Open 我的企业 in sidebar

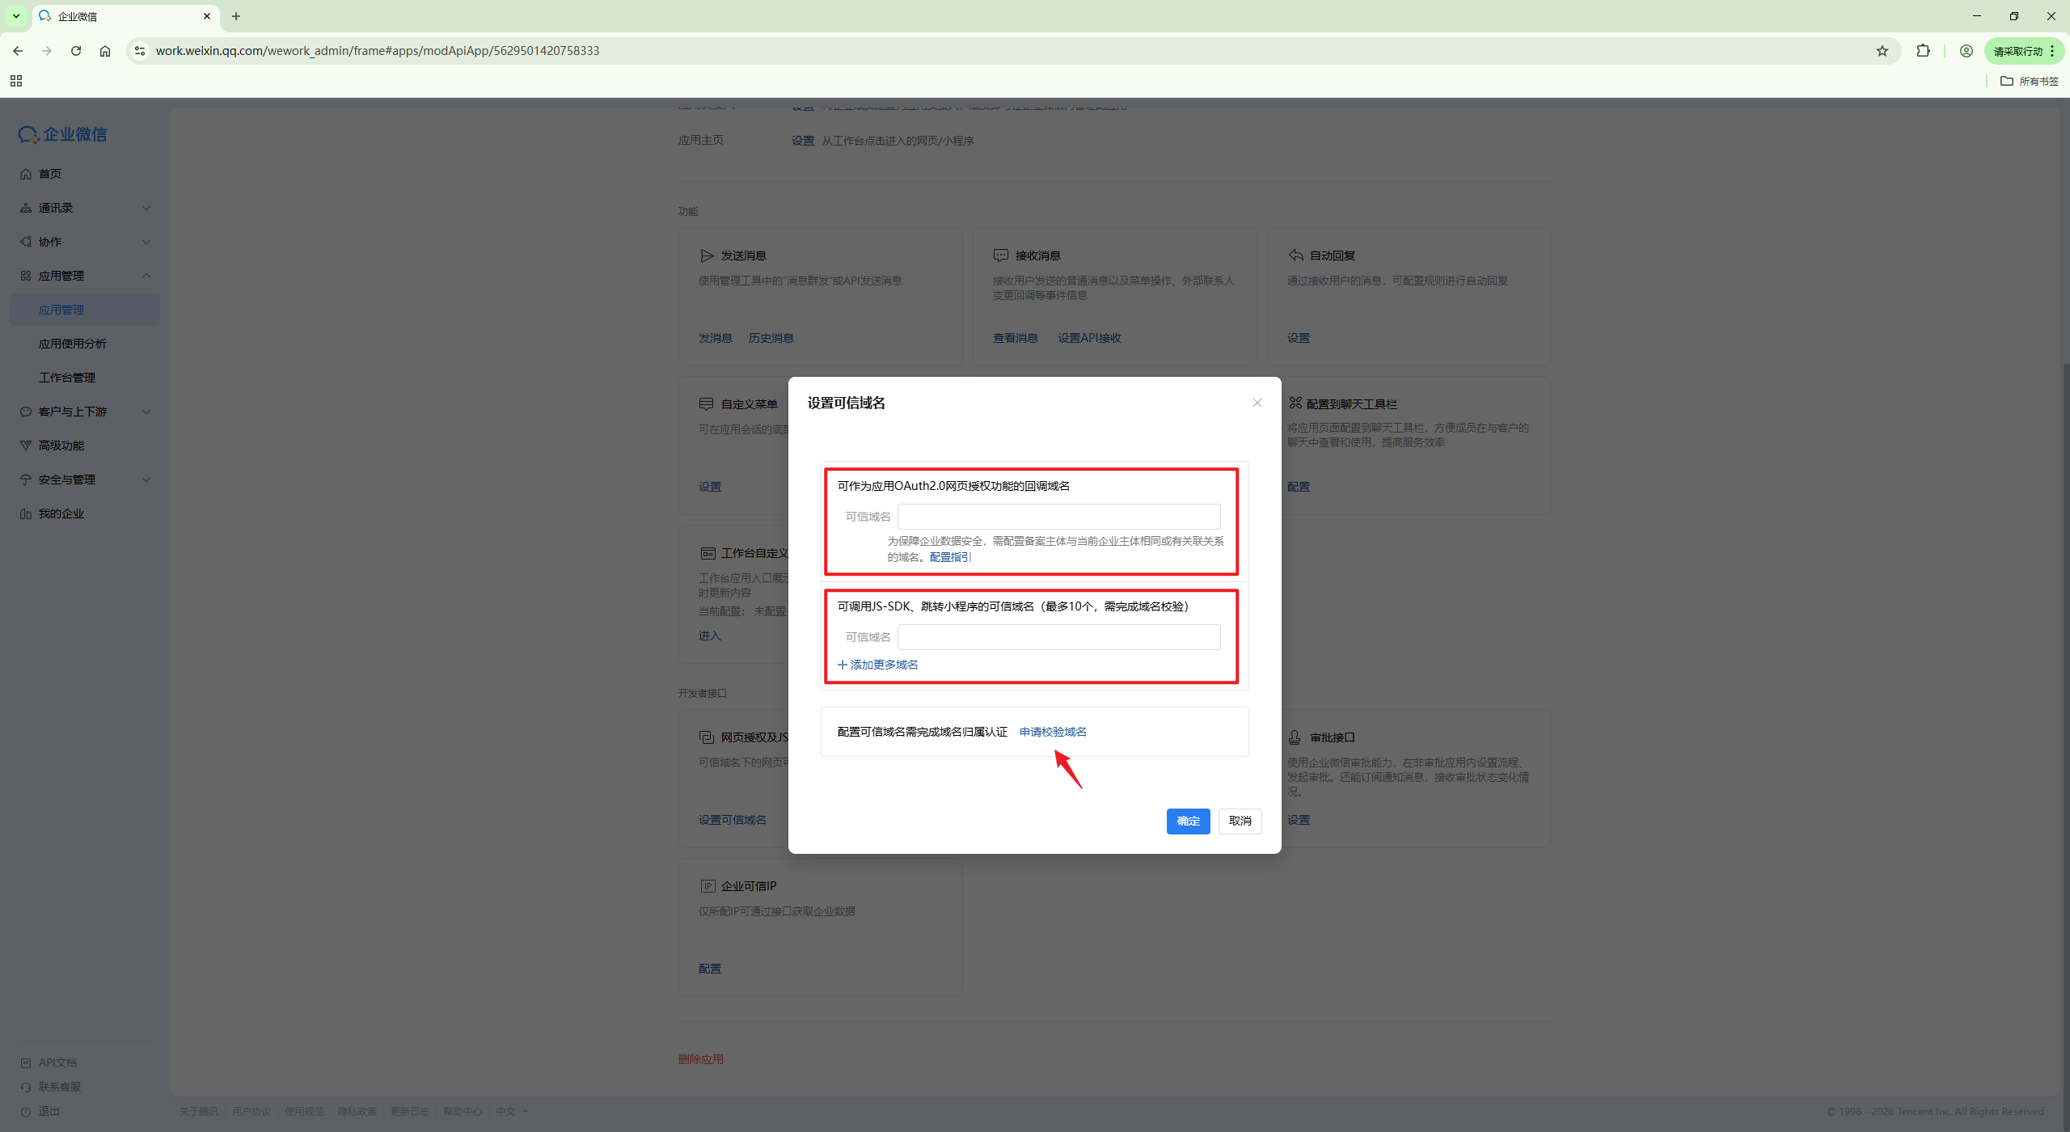tap(61, 513)
